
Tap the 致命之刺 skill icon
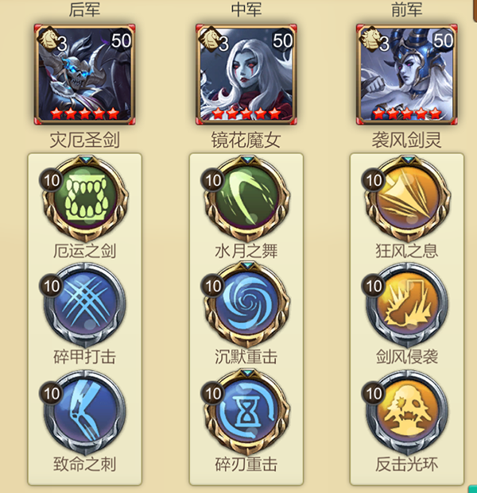click(85, 412)
